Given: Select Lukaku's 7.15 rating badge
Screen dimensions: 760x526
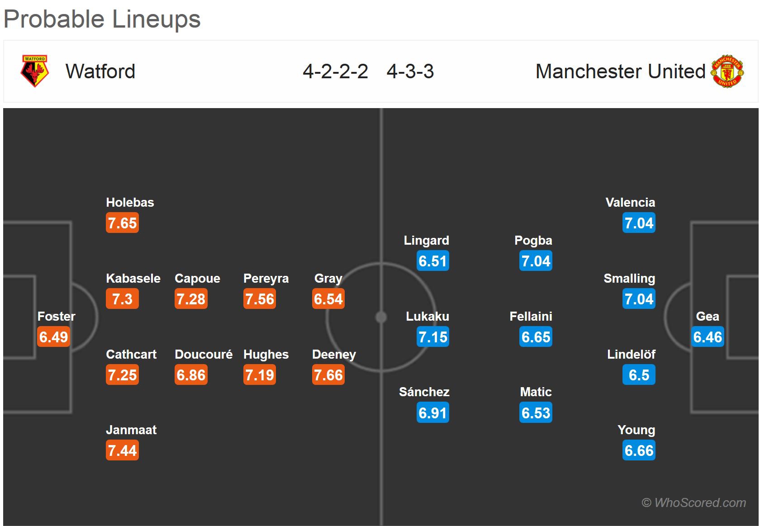Looking at the screenshot, I should 433,337.
